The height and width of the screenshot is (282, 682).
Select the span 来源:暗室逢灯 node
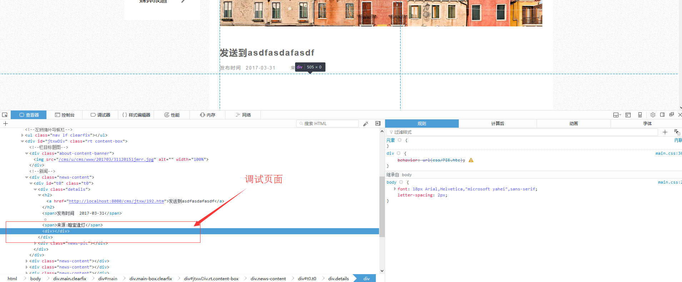point(73,225)
